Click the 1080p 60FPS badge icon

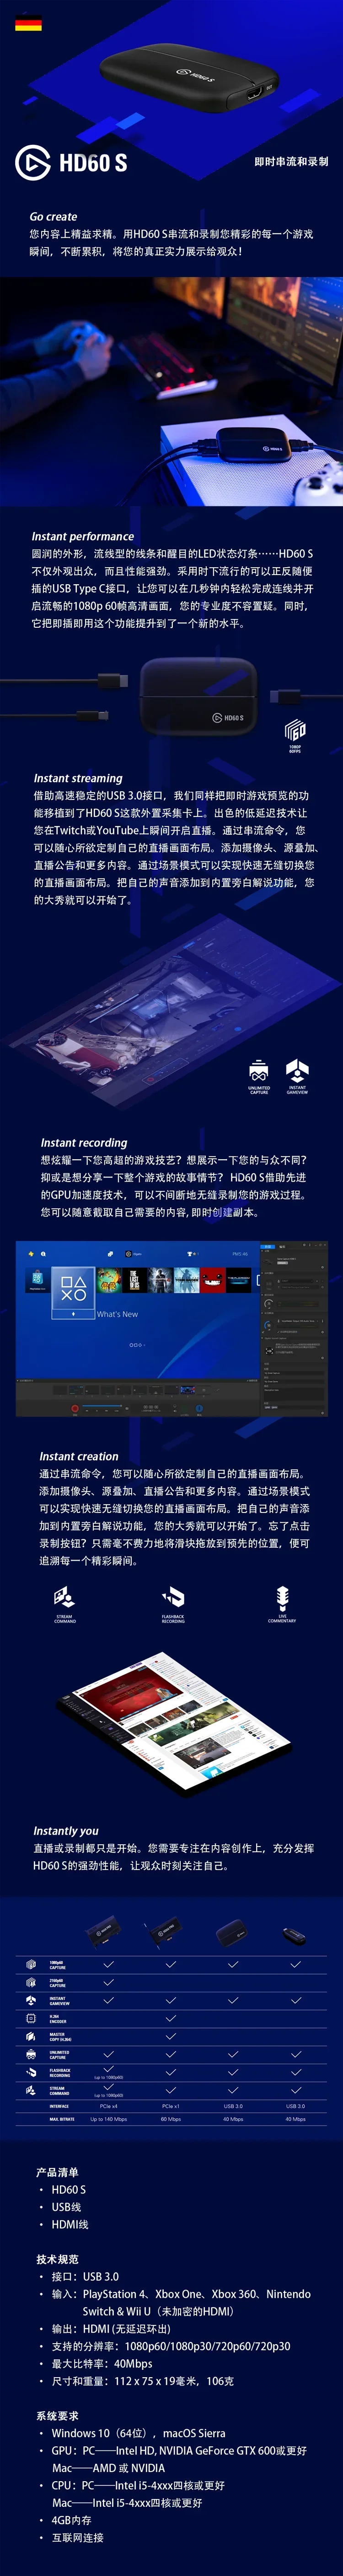coord(295,729)
